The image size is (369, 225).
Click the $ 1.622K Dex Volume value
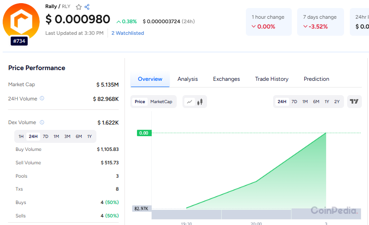click(x=108, y=123)
